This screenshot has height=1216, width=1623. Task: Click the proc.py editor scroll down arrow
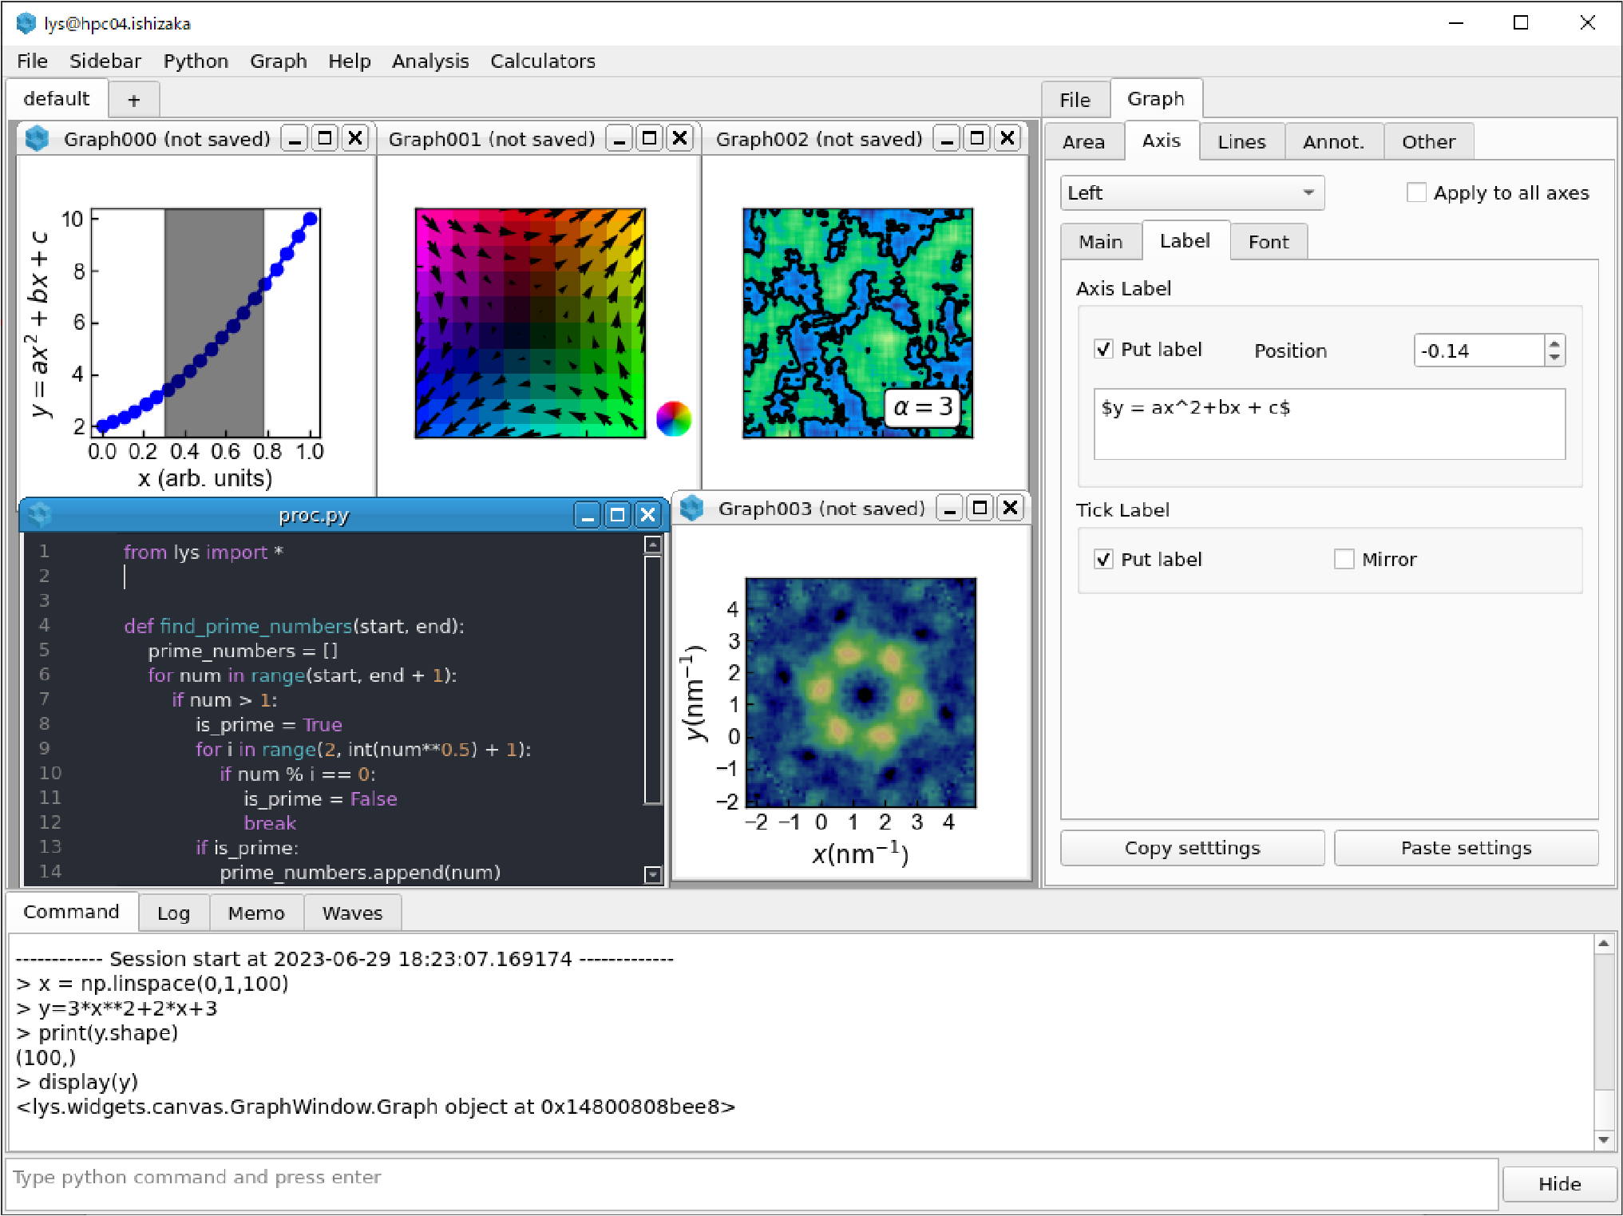point(652,874)
